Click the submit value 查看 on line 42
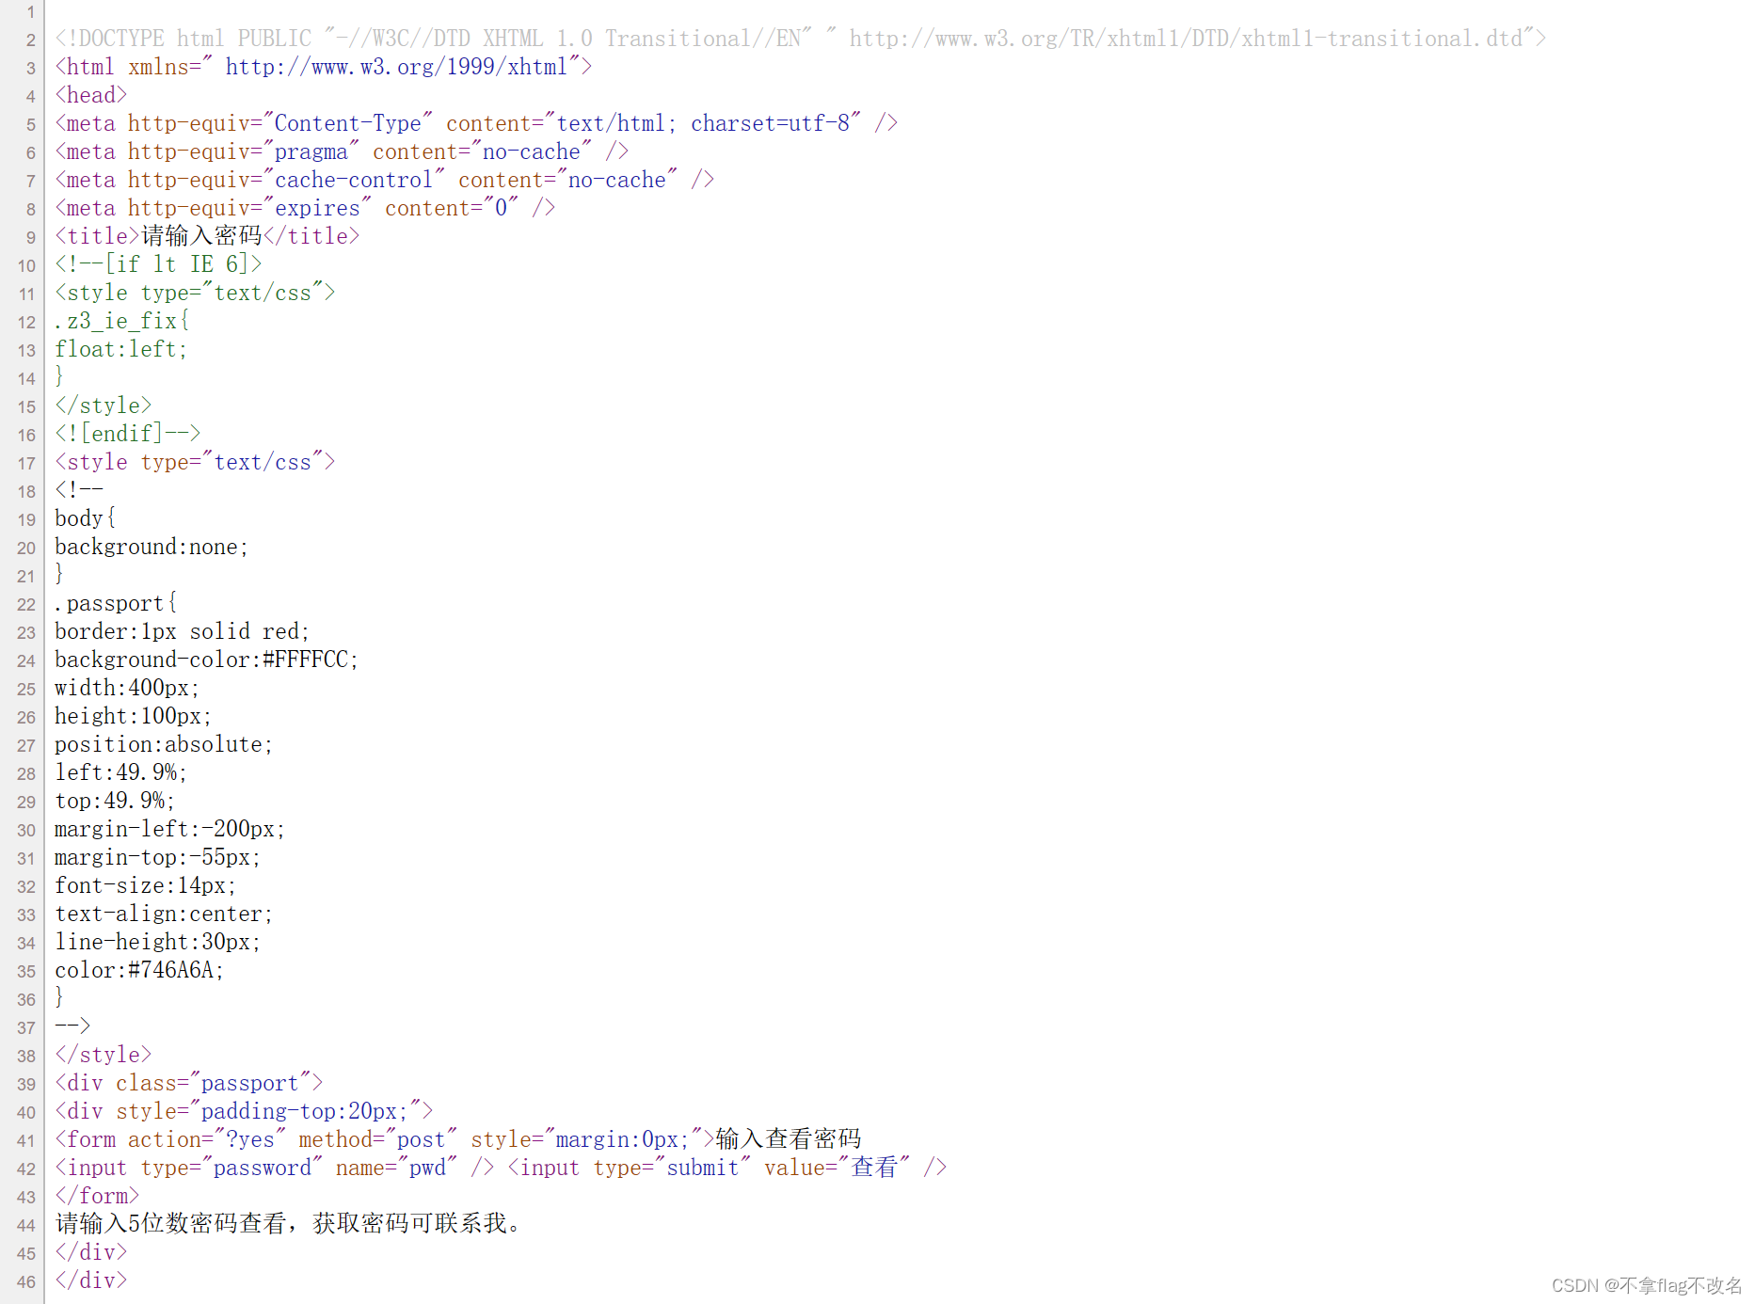The width and height of the screenshot is (1755, 1304). click(875, 1167)
